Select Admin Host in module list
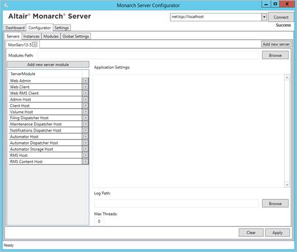This screenshot has width=297, height=252. point(45,99)
